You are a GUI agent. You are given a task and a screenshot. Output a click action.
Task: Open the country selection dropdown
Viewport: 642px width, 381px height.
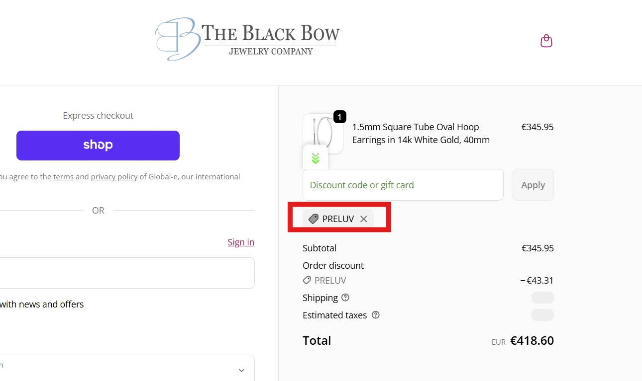(x=124, y=370)
